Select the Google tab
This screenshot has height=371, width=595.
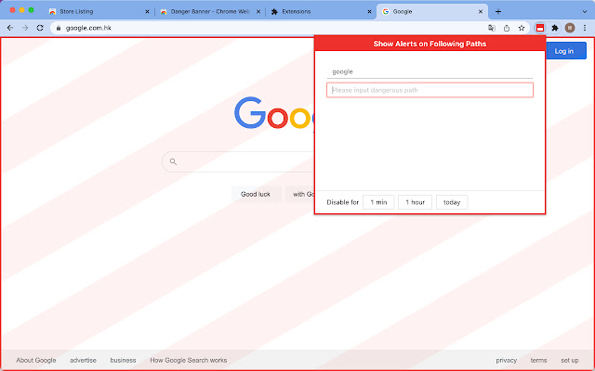pos(432,12)
